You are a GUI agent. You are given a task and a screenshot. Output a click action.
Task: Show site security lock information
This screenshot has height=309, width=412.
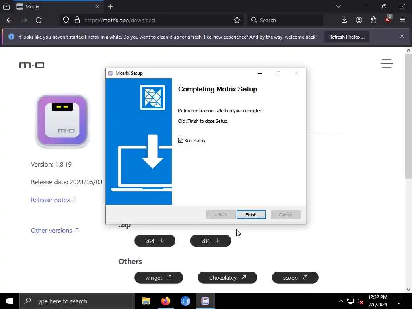[x=77, y=20]
